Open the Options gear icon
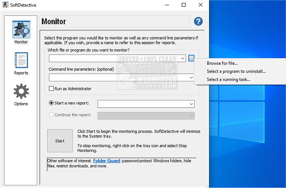This screenshot has height=188, width=286. coord(21,91)
